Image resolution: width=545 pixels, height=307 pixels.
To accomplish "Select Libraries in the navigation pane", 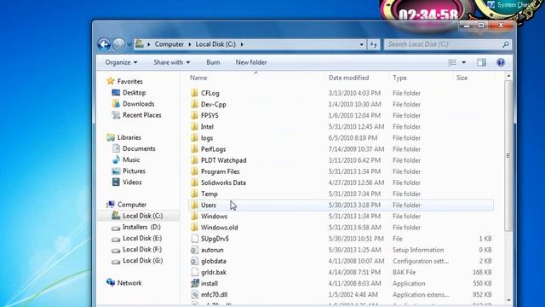I will click(129, 137).
